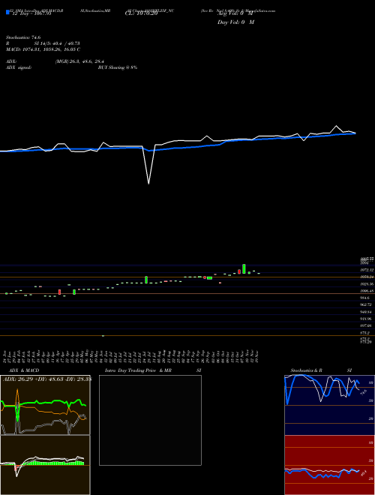Select the CL: 1070.20 closing price text
This screenshot has width=375, height=495.
point(141,13)
